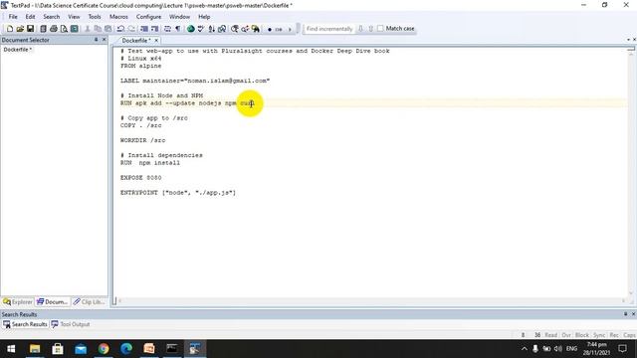637x358 pixels.
Task: Switch to the Search Results tab
Action: (25, 324)
